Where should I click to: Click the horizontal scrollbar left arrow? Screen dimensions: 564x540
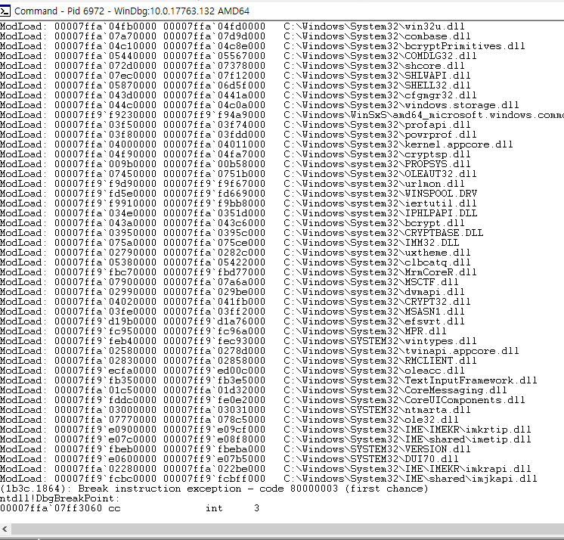(5, 529)
